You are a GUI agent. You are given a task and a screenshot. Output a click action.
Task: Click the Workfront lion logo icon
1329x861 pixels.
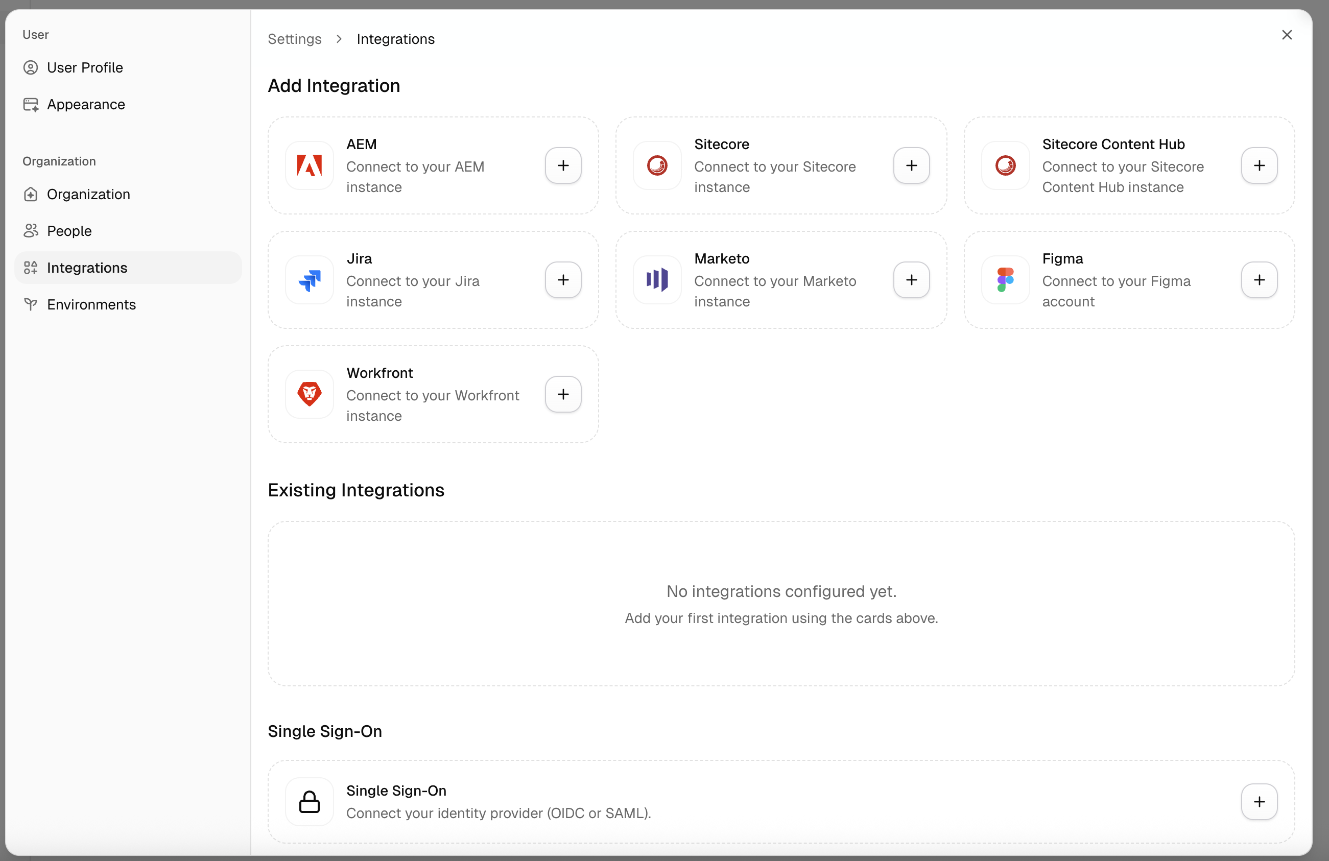click(x=310, y=394)
